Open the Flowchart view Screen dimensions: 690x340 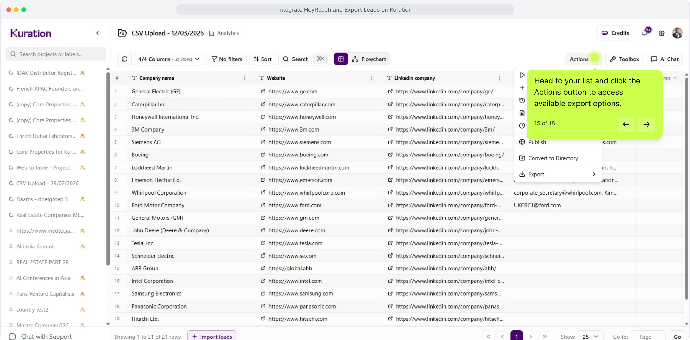(369, 59)
